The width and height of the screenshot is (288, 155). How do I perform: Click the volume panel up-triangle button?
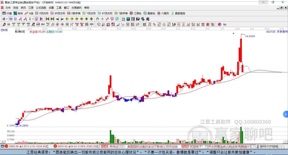click(x=3, y=142)
